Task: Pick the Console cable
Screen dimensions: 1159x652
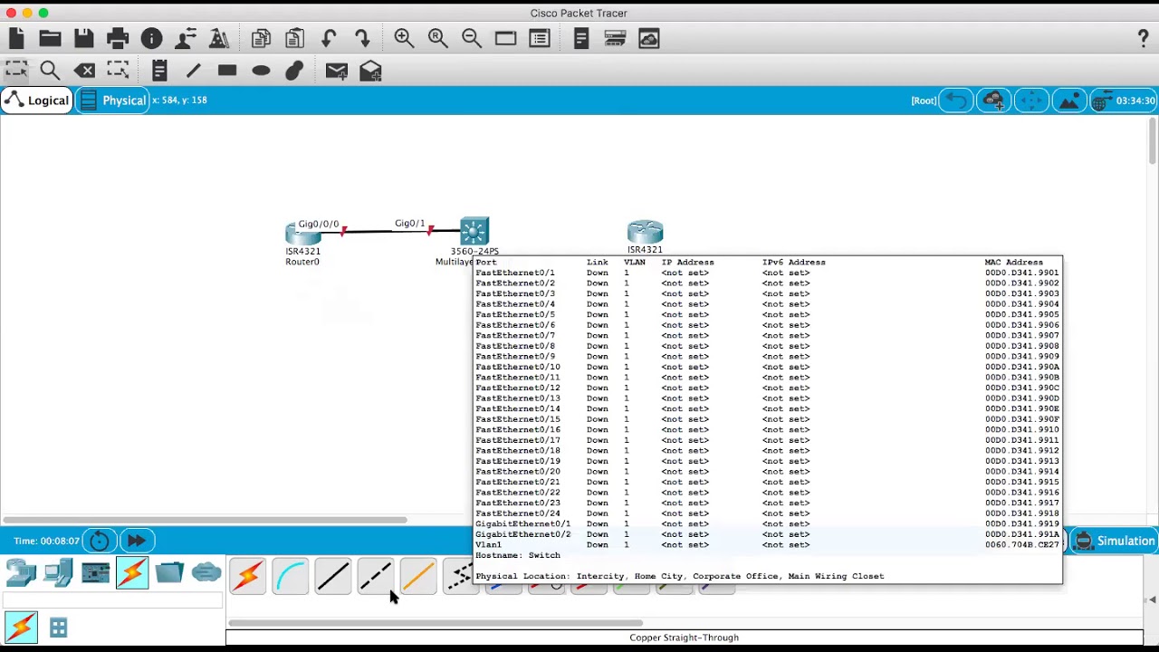Action: pyautogui.click(x=290, y=576)
